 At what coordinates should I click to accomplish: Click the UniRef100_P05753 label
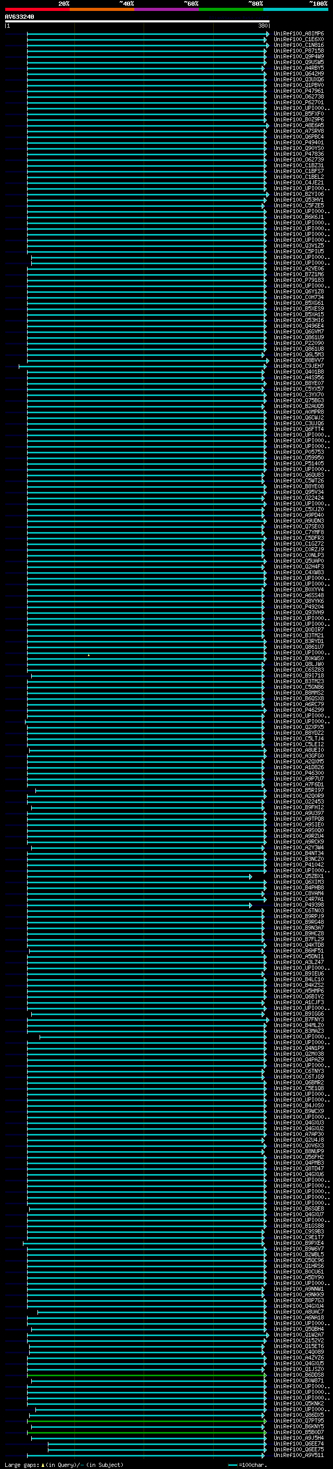[x=298, y=452]
